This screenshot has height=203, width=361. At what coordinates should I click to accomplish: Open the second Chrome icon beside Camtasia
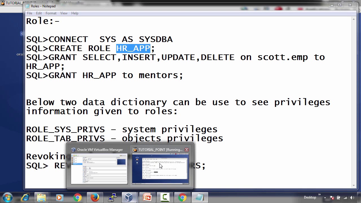tap(182, 197)
